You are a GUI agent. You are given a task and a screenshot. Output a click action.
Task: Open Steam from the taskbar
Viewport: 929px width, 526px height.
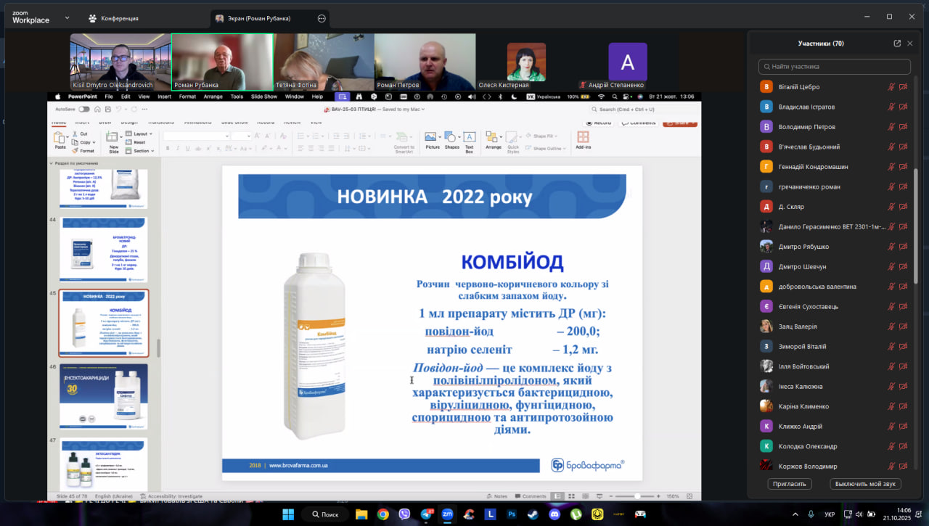(533, 514)
